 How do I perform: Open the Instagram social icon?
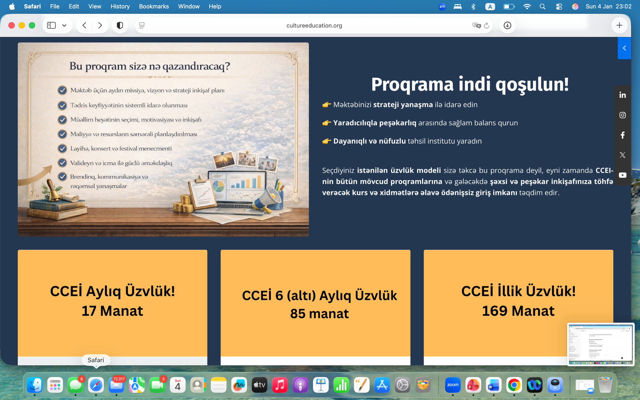point(622,115)
